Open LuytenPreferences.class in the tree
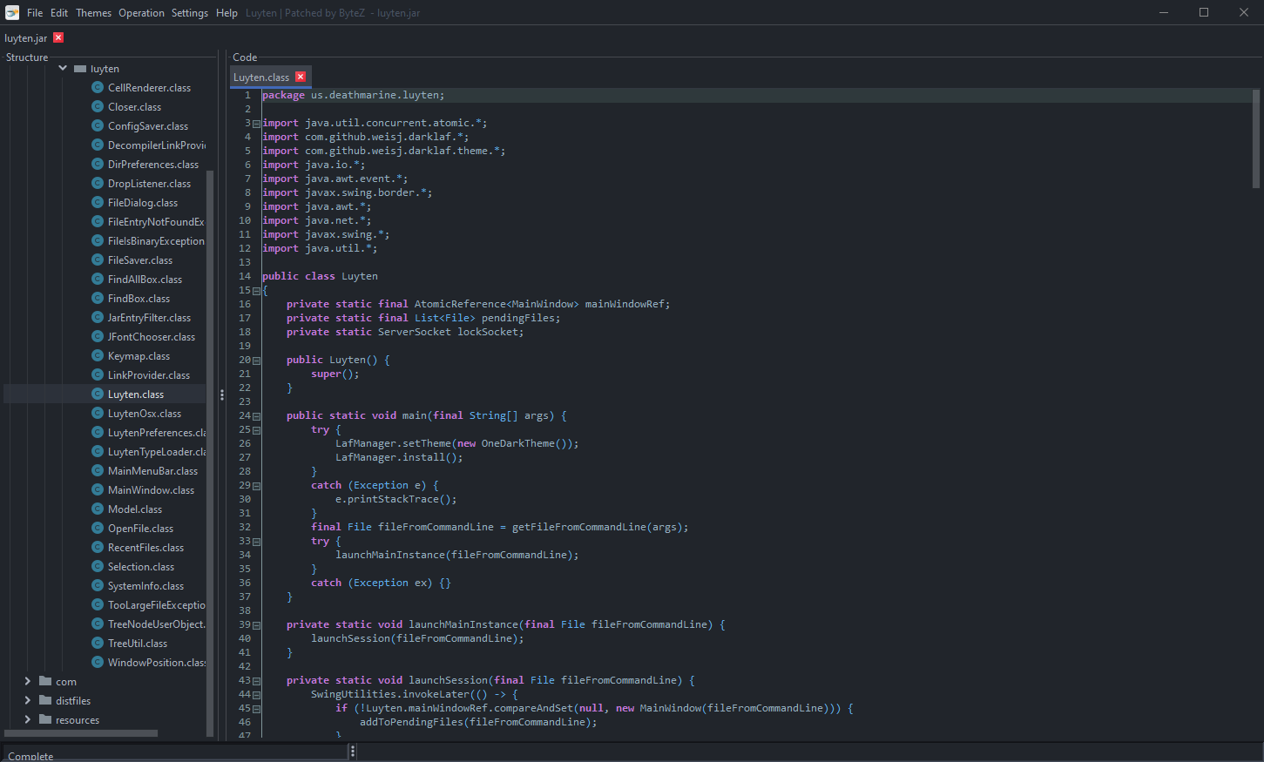Viewport: 1264px width, 762px height. coord(157,433)
